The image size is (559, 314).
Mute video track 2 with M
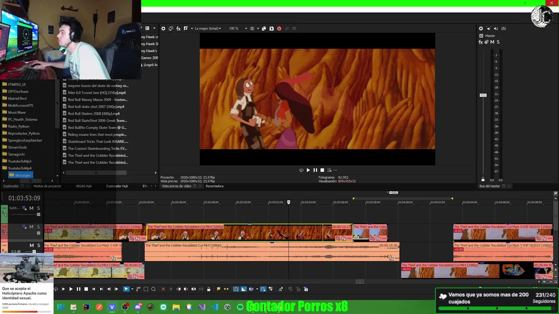tap(31, 227)
